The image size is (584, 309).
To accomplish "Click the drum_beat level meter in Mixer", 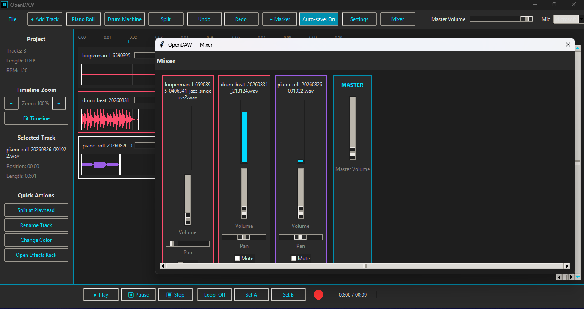I will 244,132.
